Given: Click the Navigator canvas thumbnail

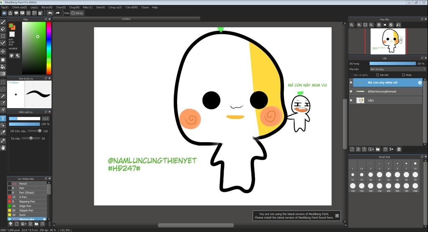Looking at the screenshot, I should (x=388, y=41).
